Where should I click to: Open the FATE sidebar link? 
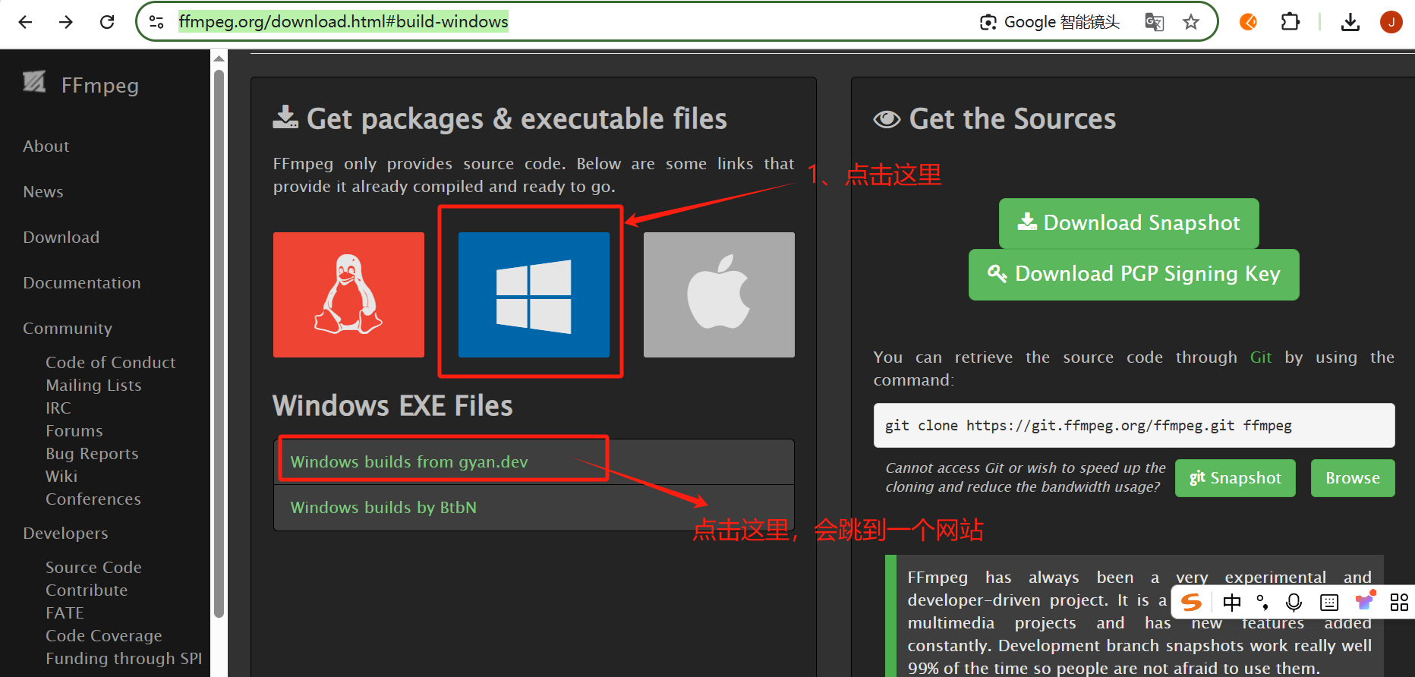coord(65,612)
